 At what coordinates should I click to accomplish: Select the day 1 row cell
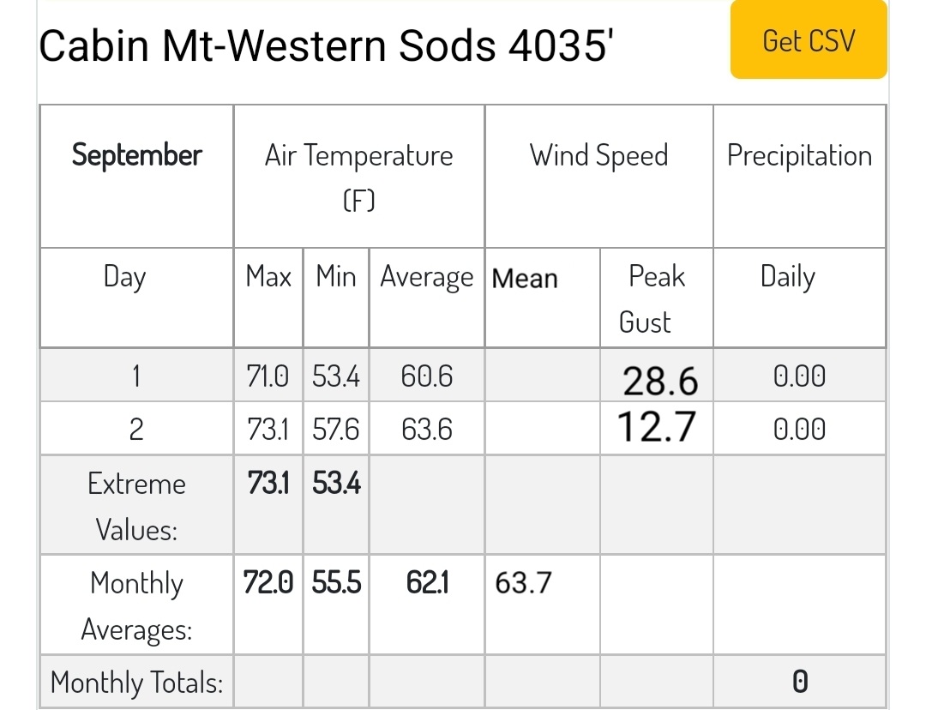point(136,376)
